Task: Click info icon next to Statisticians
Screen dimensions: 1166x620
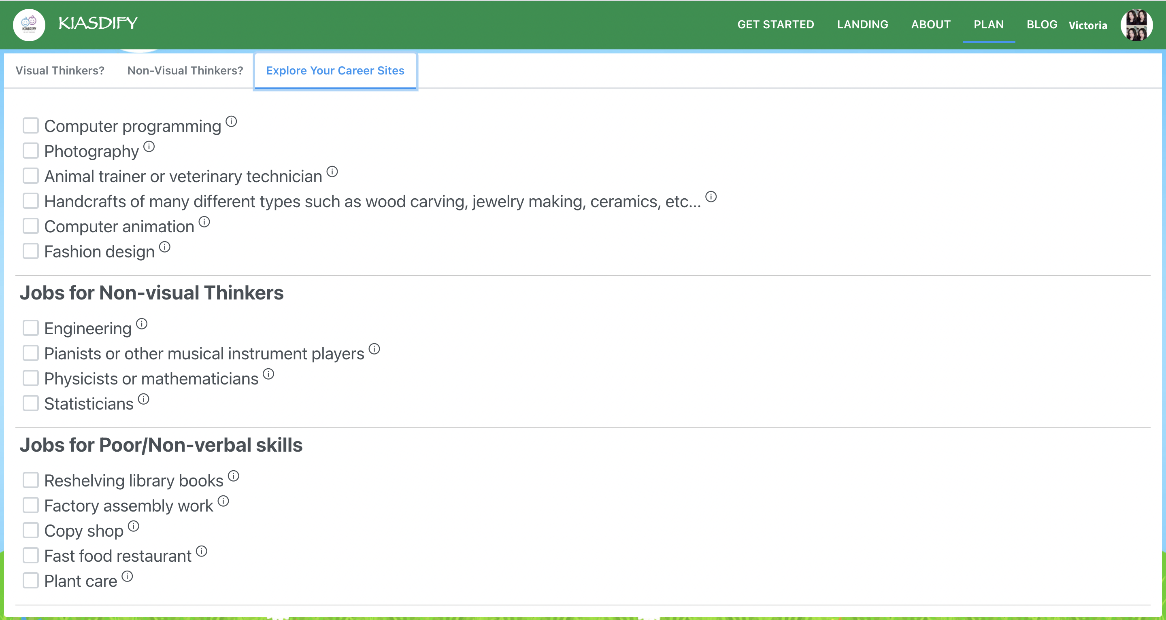Action: pos(143,399)
